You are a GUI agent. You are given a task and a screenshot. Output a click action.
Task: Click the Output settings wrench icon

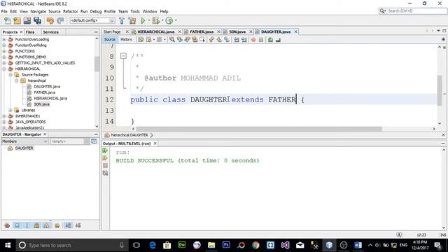(105, 173)
